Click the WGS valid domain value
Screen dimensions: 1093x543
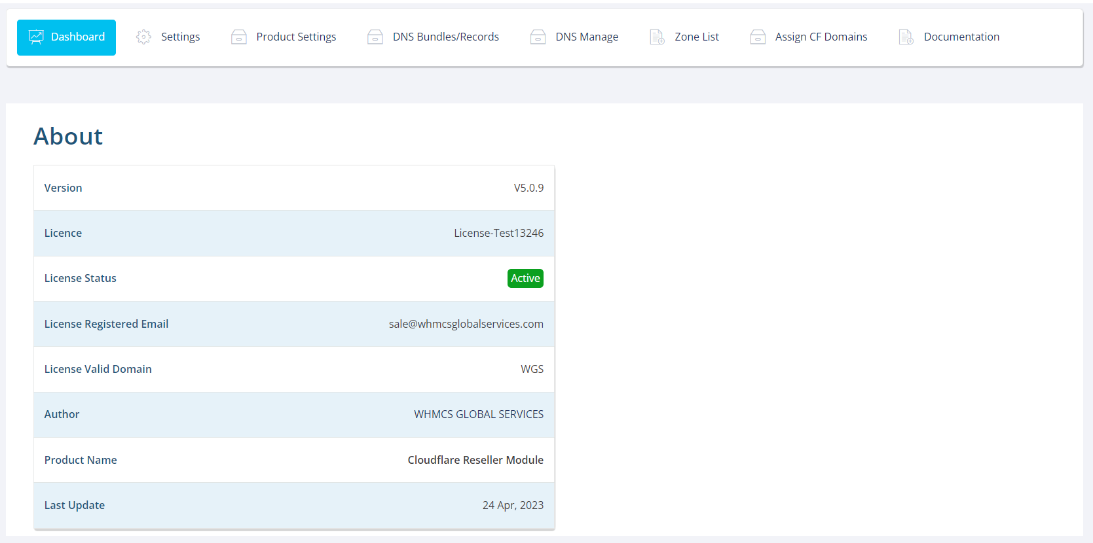pos(532,369)
